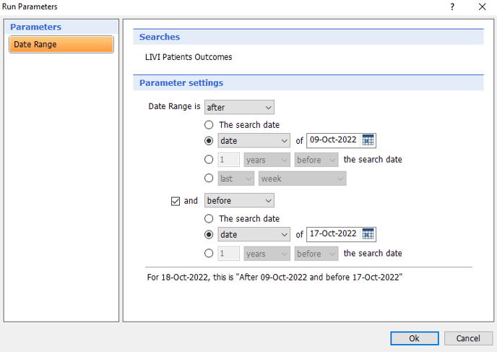This screenshot has width=497, height=352.
Task: Select the 'last week' radio button
Action: [209, 179]
